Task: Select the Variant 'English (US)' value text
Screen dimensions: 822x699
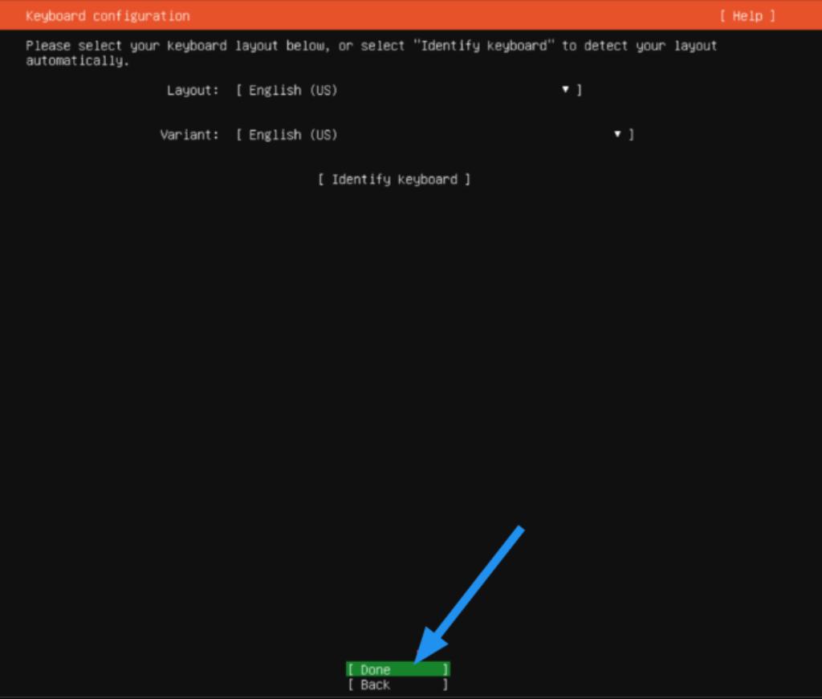Action: tap(292, 135)
